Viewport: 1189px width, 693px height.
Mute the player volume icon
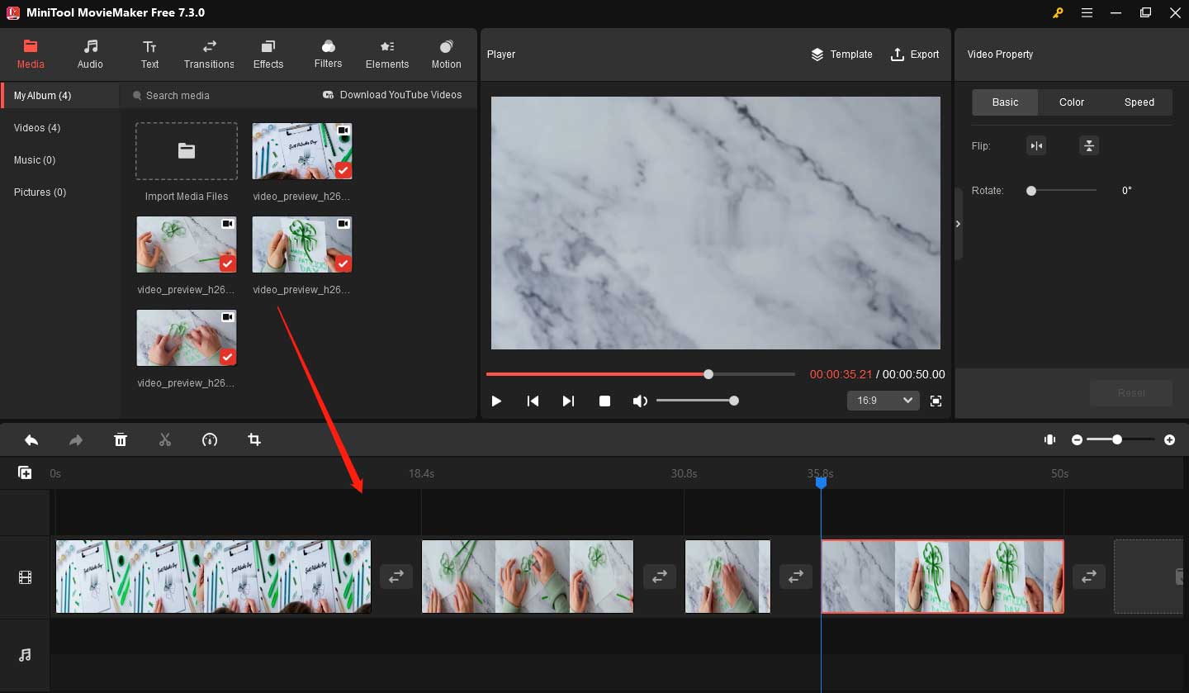(640, 401)
